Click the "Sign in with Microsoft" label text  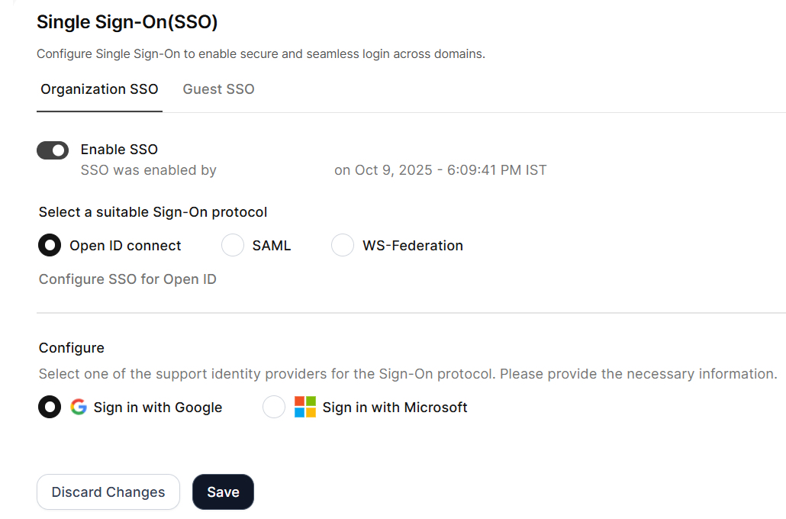click(395, 408)
